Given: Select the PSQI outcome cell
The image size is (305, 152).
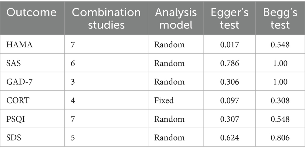Looking at the screenshot, I should [15, 119].
